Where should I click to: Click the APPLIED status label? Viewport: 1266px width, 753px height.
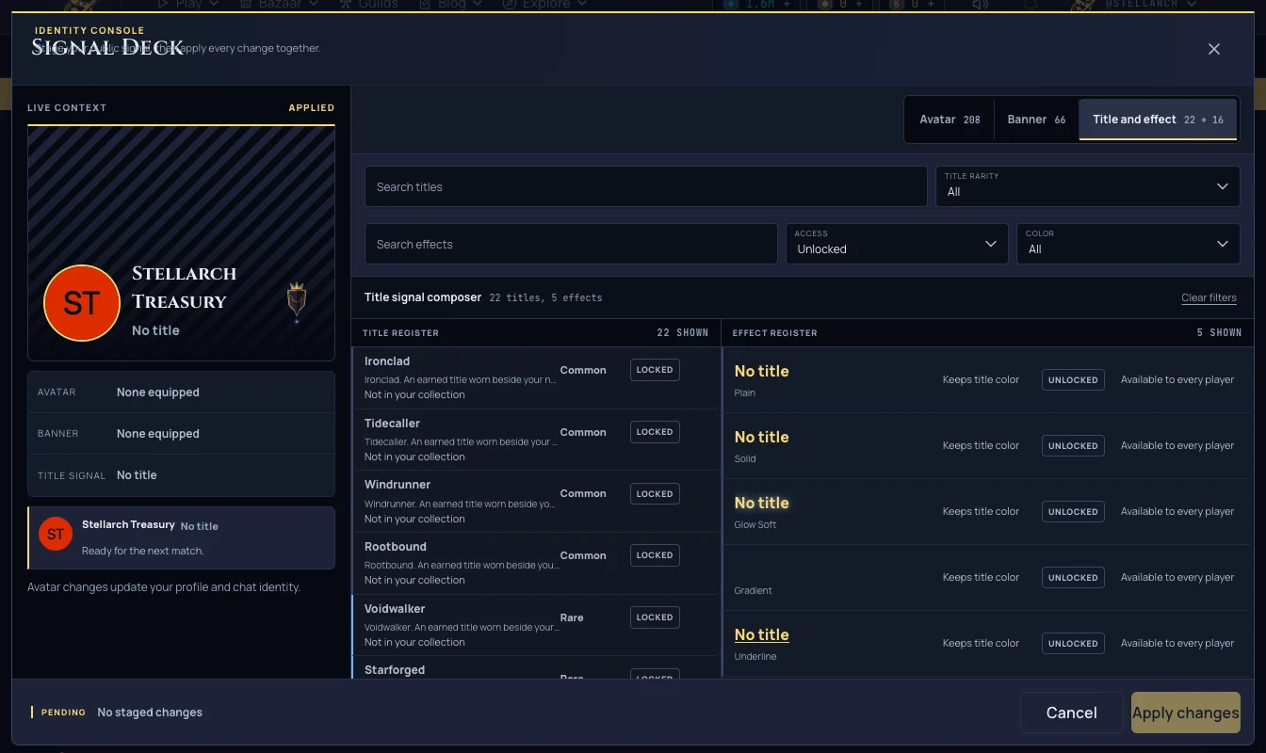[312, 107]
